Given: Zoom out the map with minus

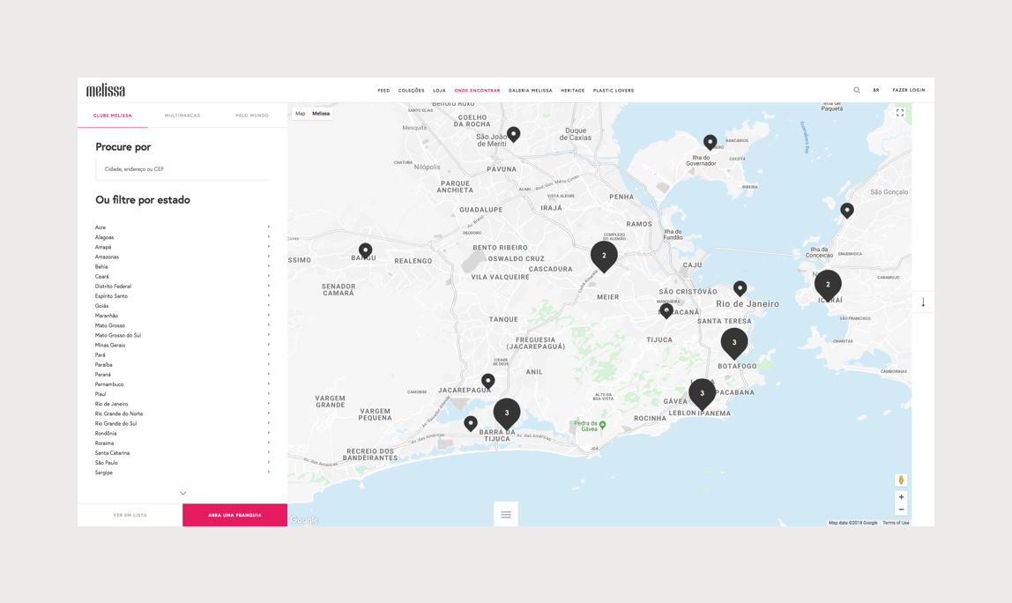Looking at the screenshot, I should (x=901, y=510).
